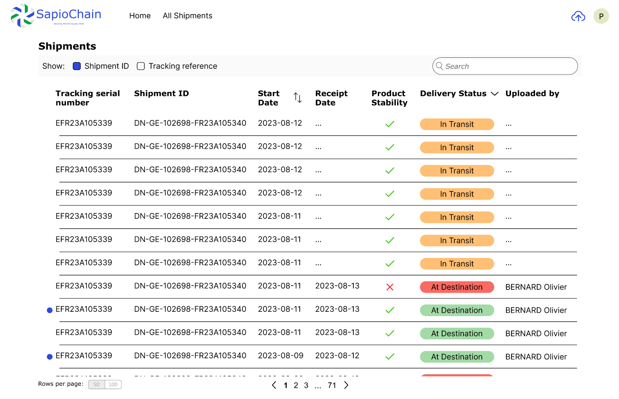Viewport: 619px width, 399px height.
Task: Go to next page with right chevron
Action: (x=346, y=385)
